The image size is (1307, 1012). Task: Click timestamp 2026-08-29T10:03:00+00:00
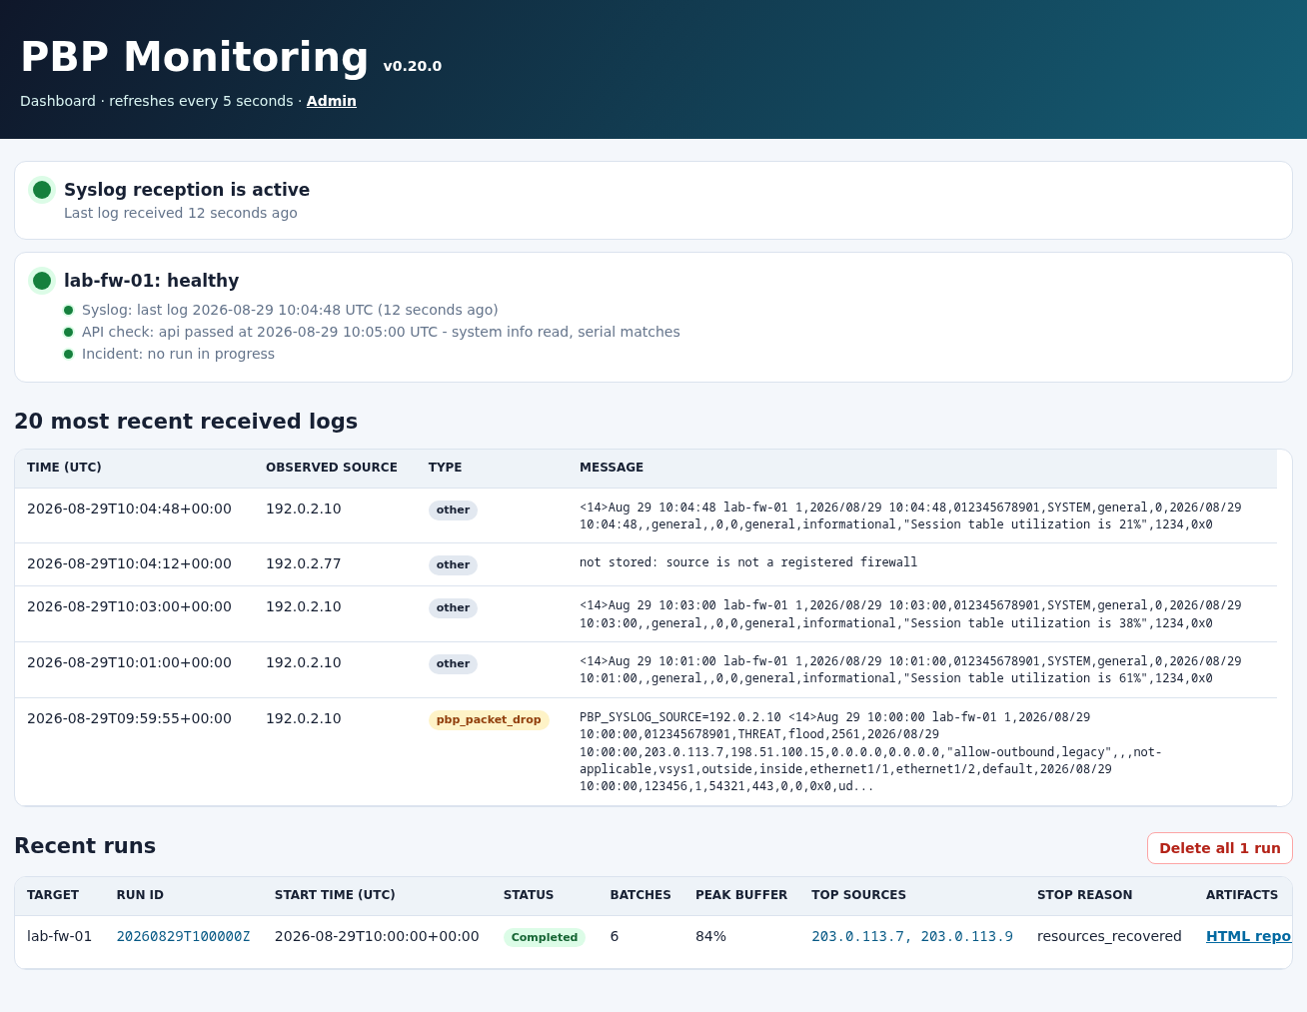[129, 606]
